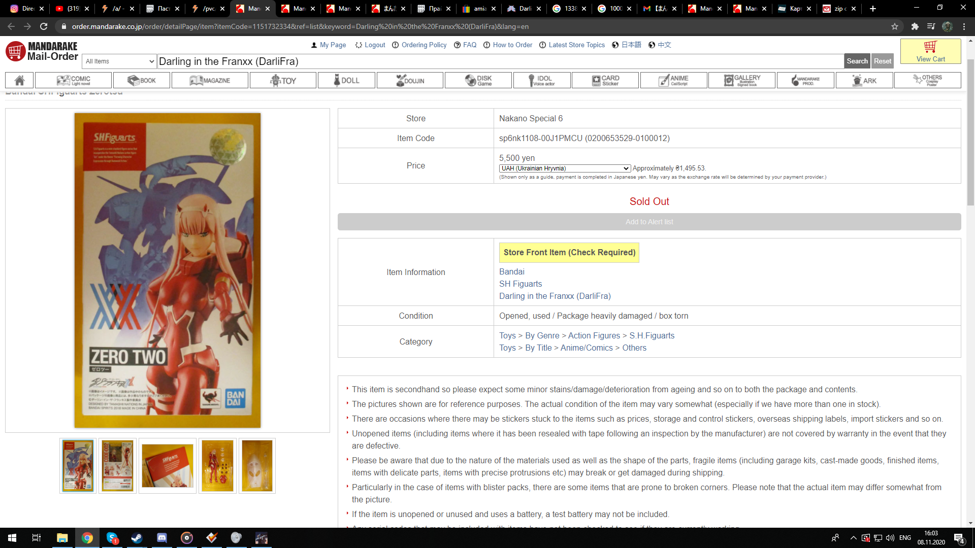Open the UAH currency selection dropdown

tap(565, 168)
